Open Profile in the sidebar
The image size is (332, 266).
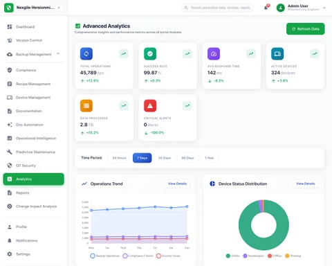[33, 227]
